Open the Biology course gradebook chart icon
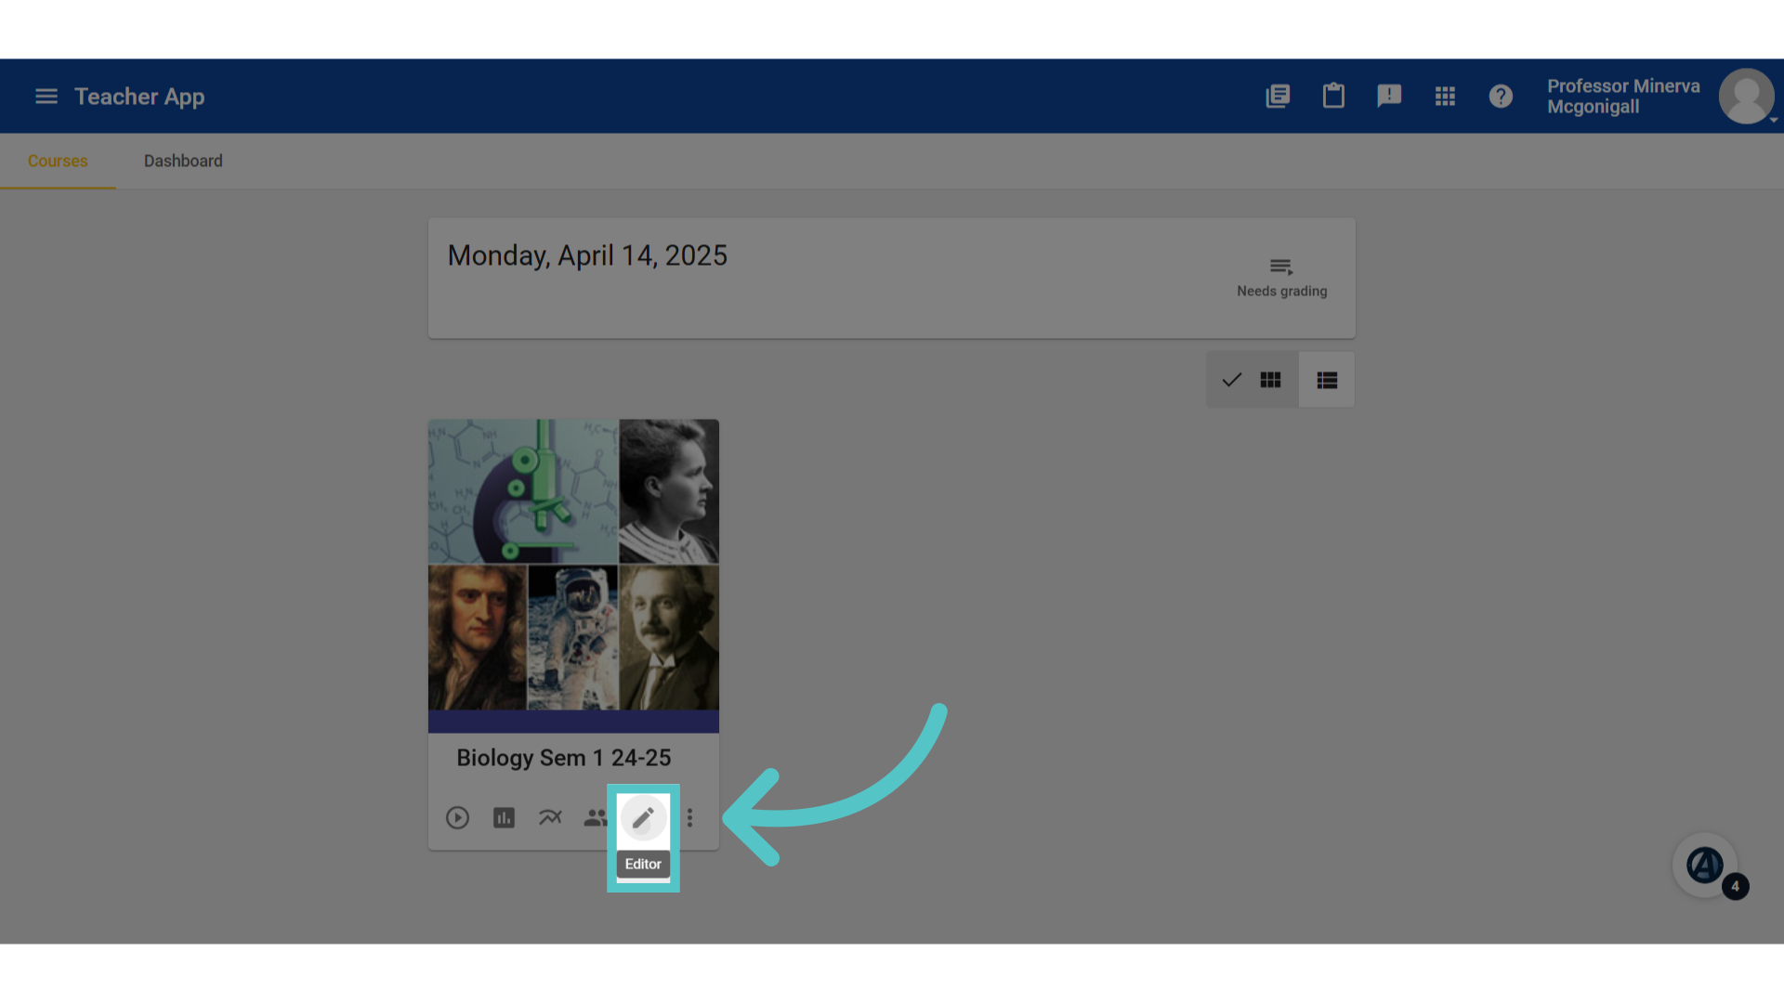 point(504,818)
